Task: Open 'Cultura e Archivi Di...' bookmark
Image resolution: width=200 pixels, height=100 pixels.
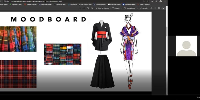Action: [x=144, y=4]
